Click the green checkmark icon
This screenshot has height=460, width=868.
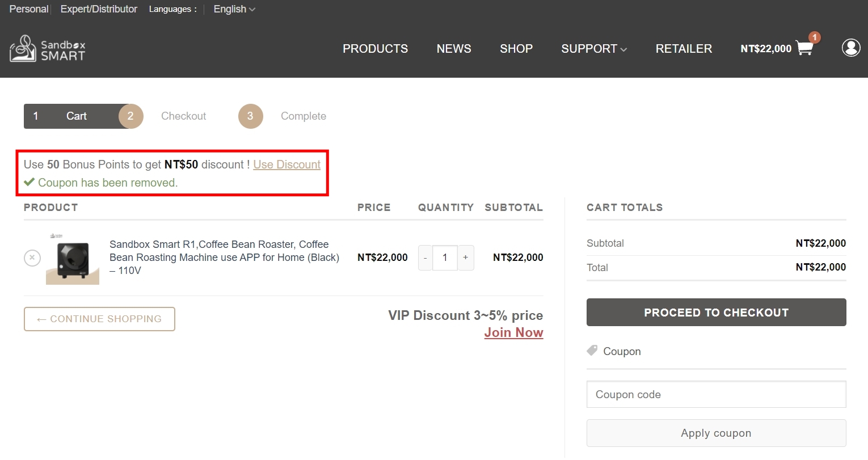(x=30, y=182)
